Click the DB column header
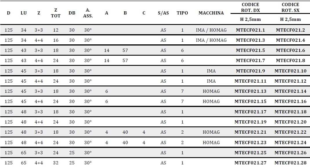310x167 pixels. click(x=72, y=13)
